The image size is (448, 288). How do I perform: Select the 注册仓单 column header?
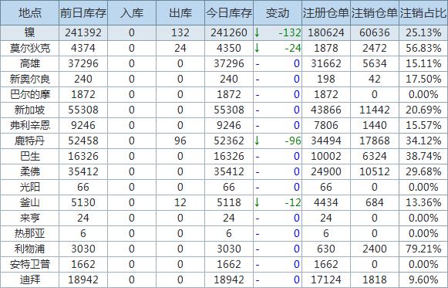click(x=326, y=13)
